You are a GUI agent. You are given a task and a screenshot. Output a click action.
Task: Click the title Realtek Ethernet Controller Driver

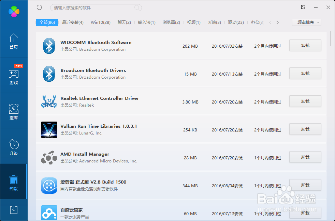click(x=100, y=98)
